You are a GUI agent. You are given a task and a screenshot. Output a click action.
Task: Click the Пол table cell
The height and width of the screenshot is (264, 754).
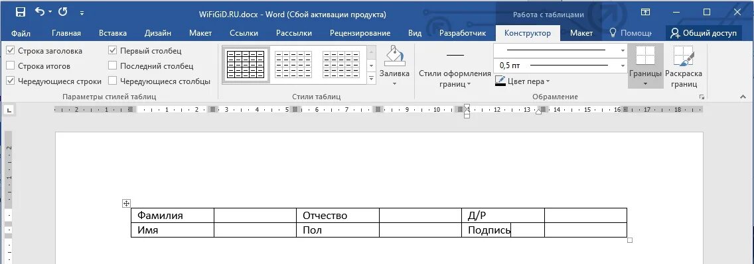338,230
